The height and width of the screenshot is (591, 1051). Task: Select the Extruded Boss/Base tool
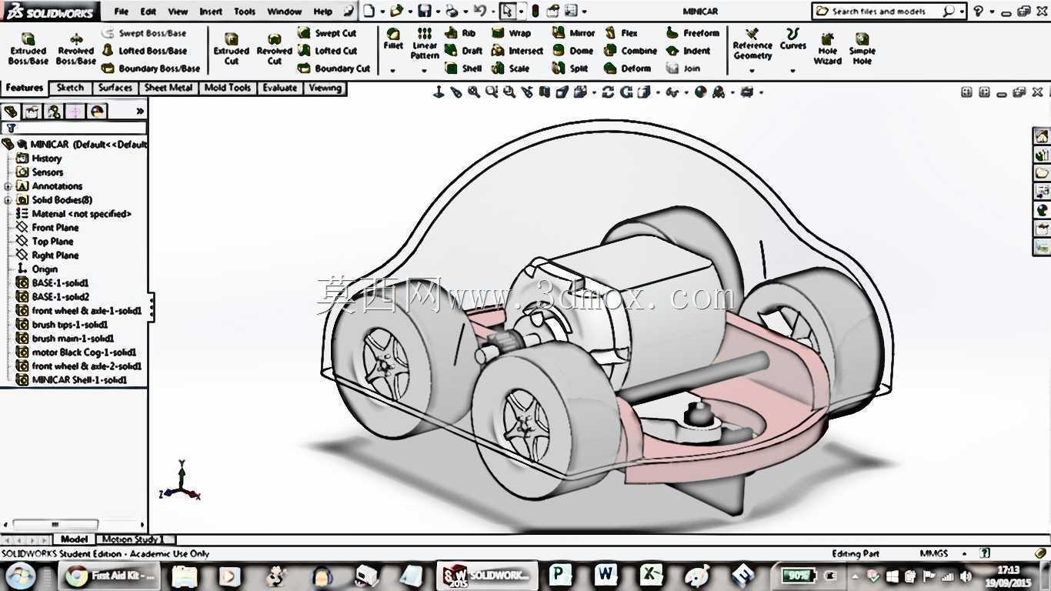click(28, 49)
